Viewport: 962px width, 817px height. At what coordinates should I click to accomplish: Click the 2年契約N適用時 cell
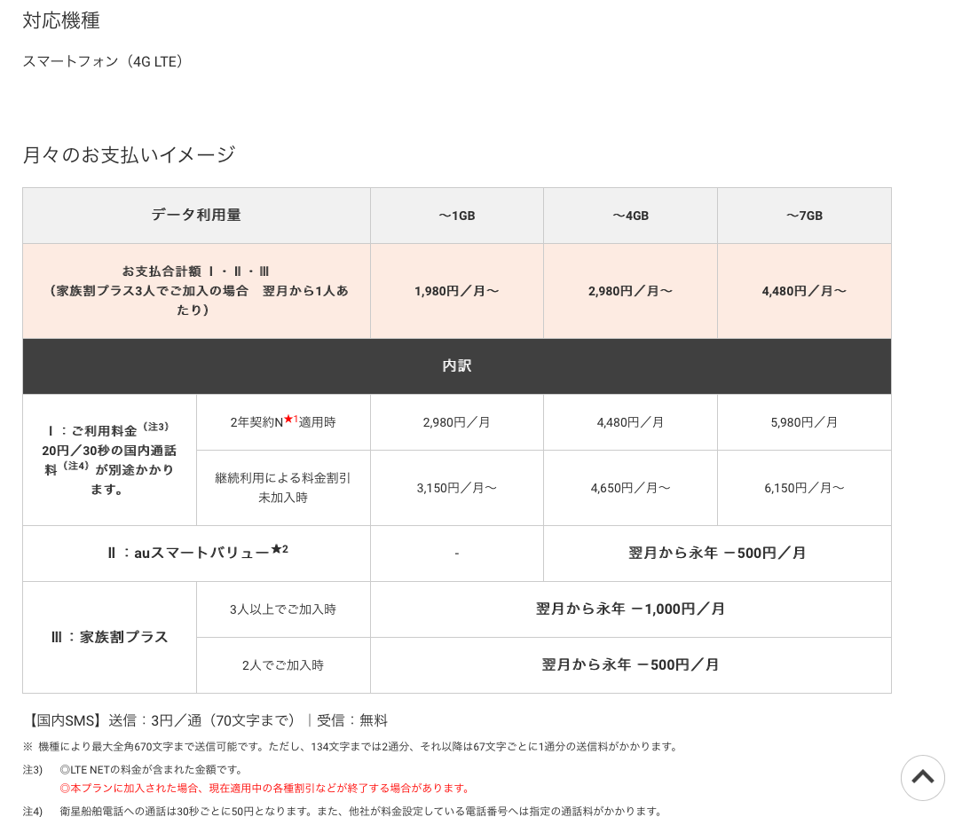(x=283, y=422)
